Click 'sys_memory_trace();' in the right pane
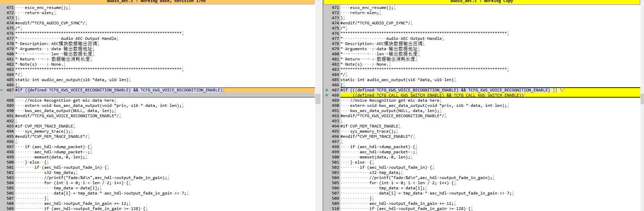The width and height of the screenshot is (644, 211). point(373,131)
